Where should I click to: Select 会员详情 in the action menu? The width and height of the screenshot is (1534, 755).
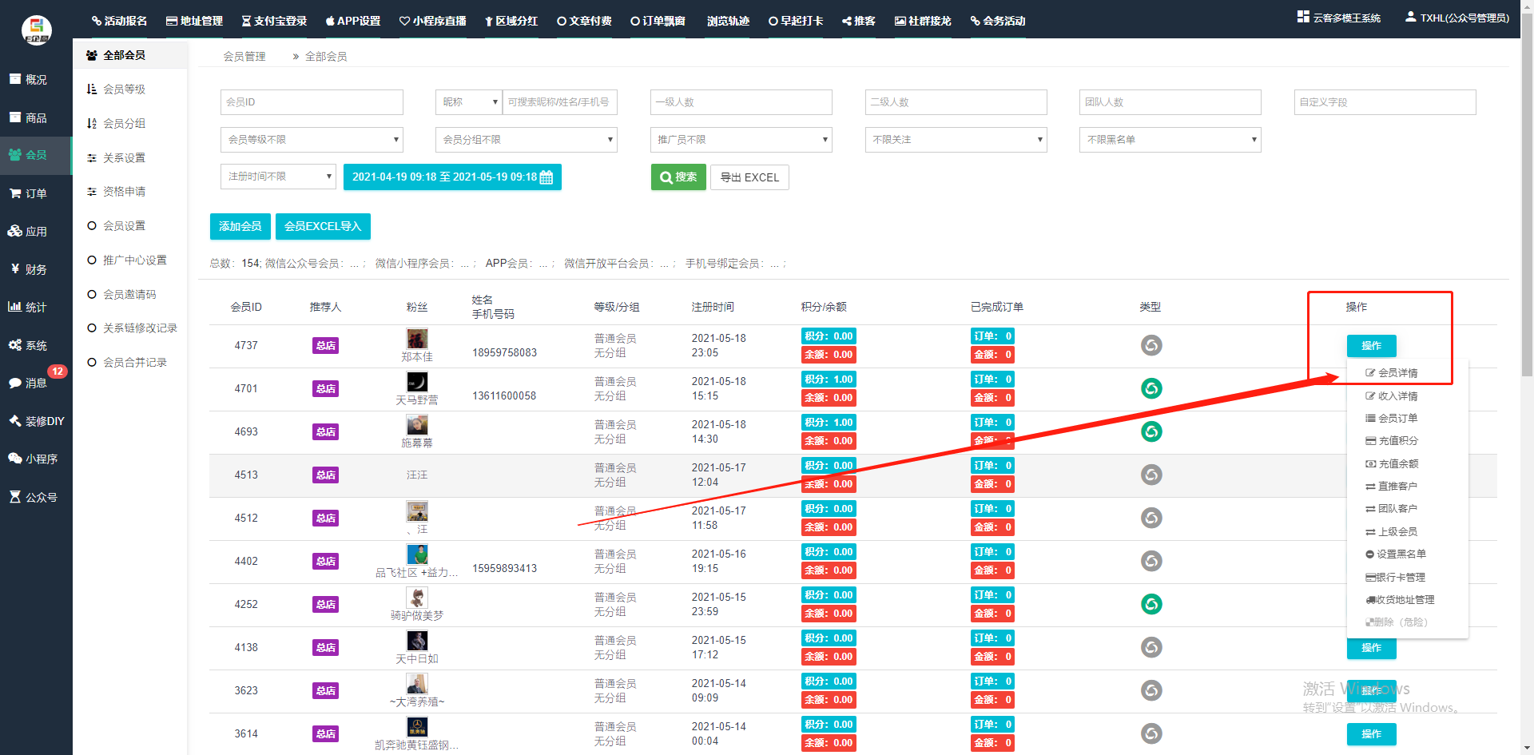[x=1397, y=373]
